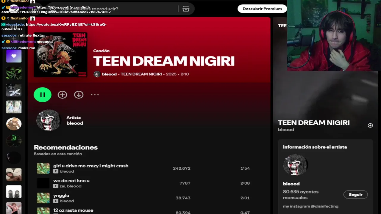Viewport: 381px width, 214px height.
Task: Click killthedemon username beside megusta in chat
Action: point(23,42)
